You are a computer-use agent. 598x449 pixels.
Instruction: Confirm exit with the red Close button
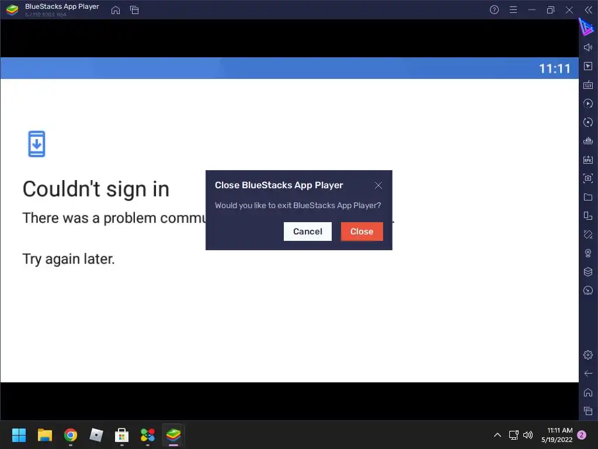pyautogui.click(x=361, y=232)
